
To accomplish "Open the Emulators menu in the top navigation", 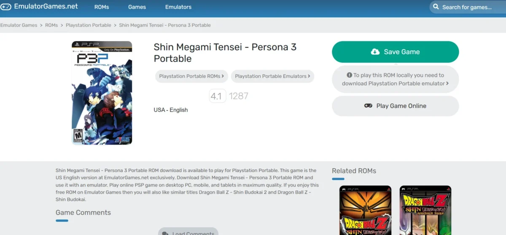I will (178, 7).
